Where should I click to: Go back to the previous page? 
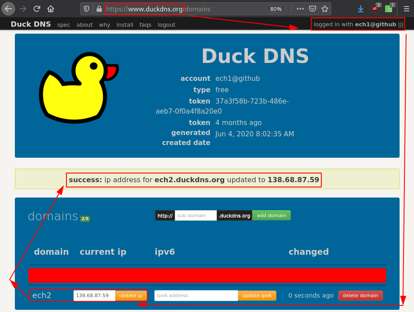[x=8, y=9]
